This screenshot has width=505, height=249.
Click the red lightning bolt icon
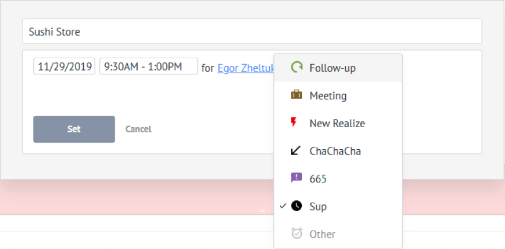point(293,123)
